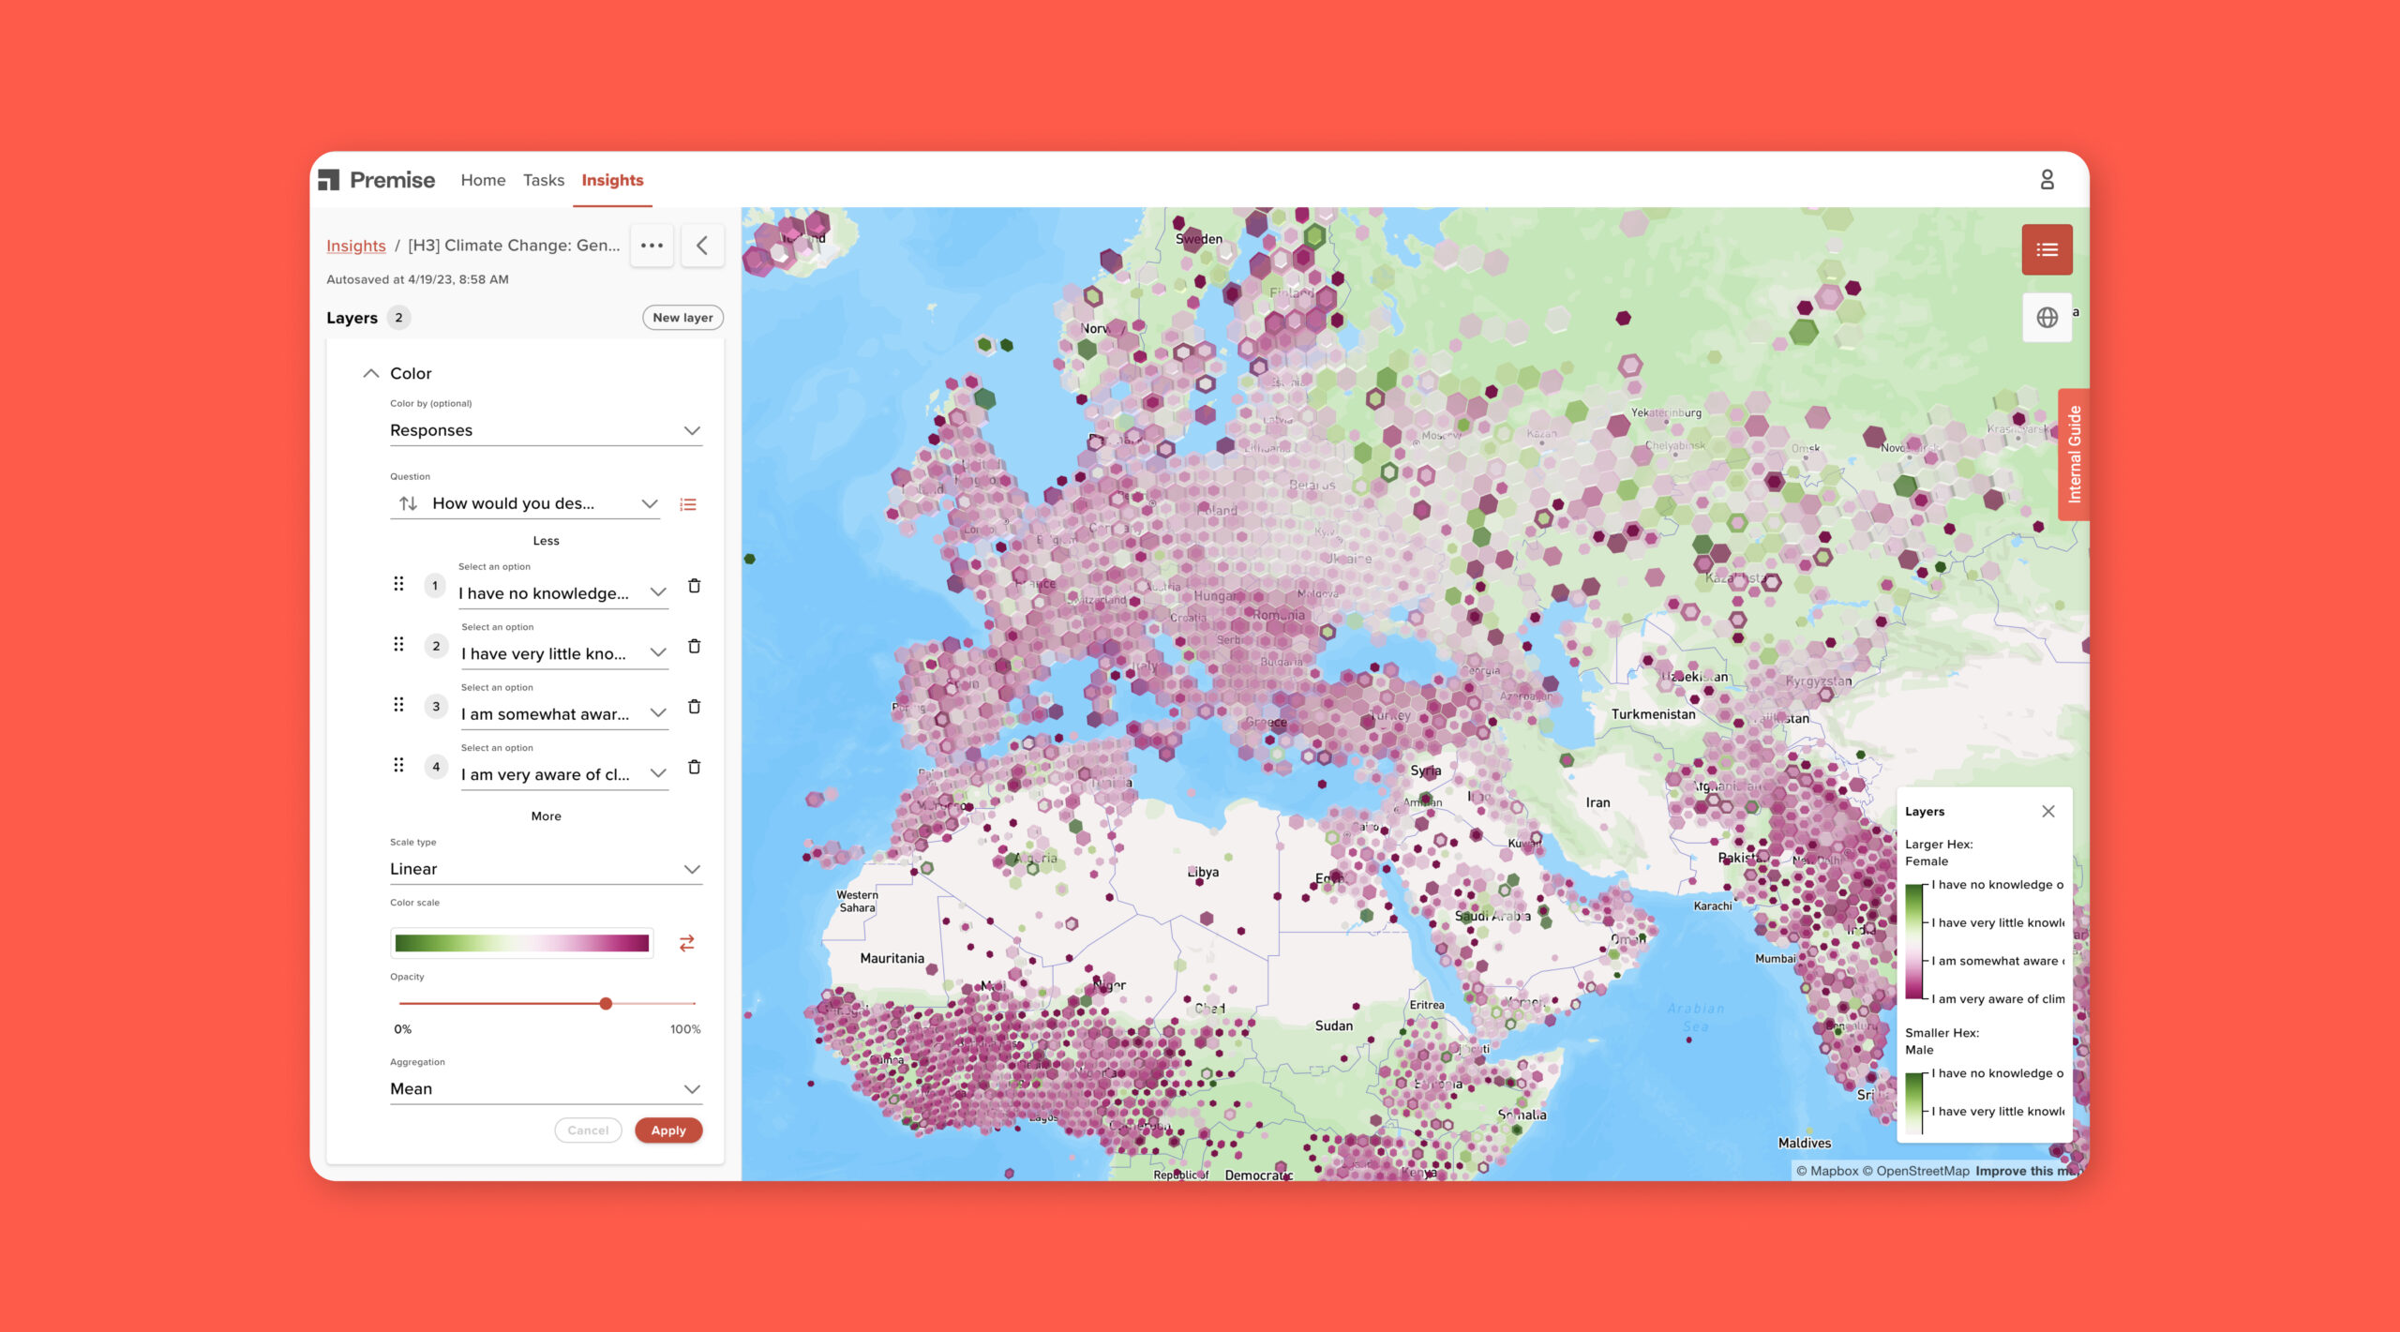2400x1332 pixels.
Task: Click the '[H3] Climate Change: Gen...' title
Action: pyautogui.click(x=514, y=246)
